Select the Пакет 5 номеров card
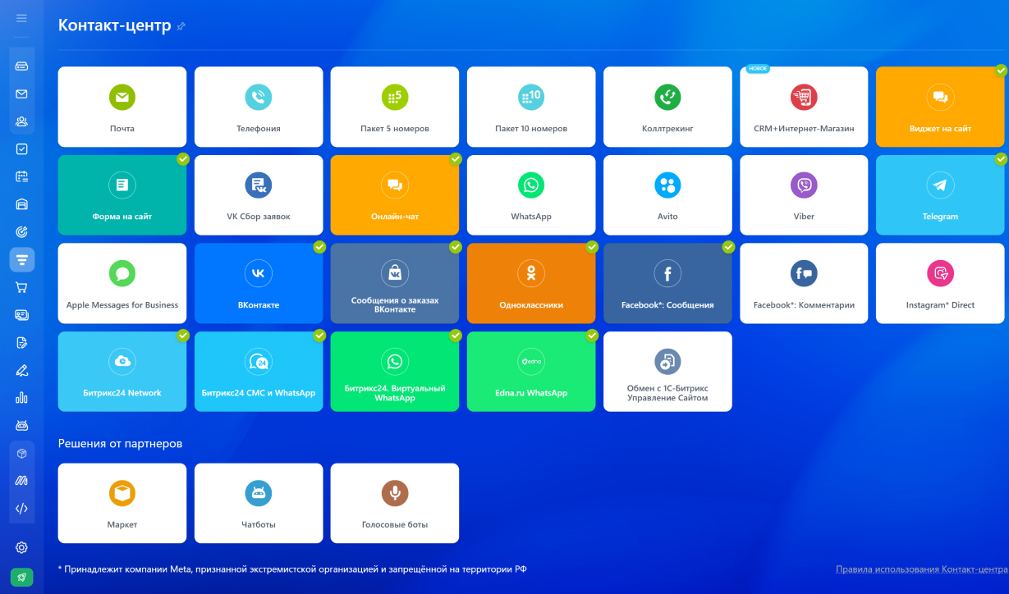Image resolution: width=1009 pixels, height=594 pixels. click(395, 107)
